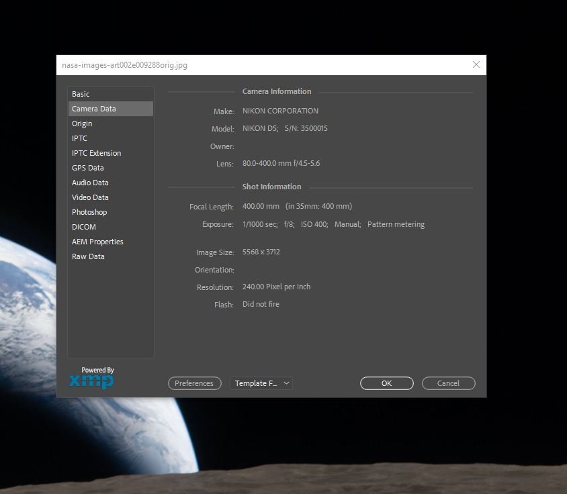
Task: Close the File Info dialog
Action: 476,64
